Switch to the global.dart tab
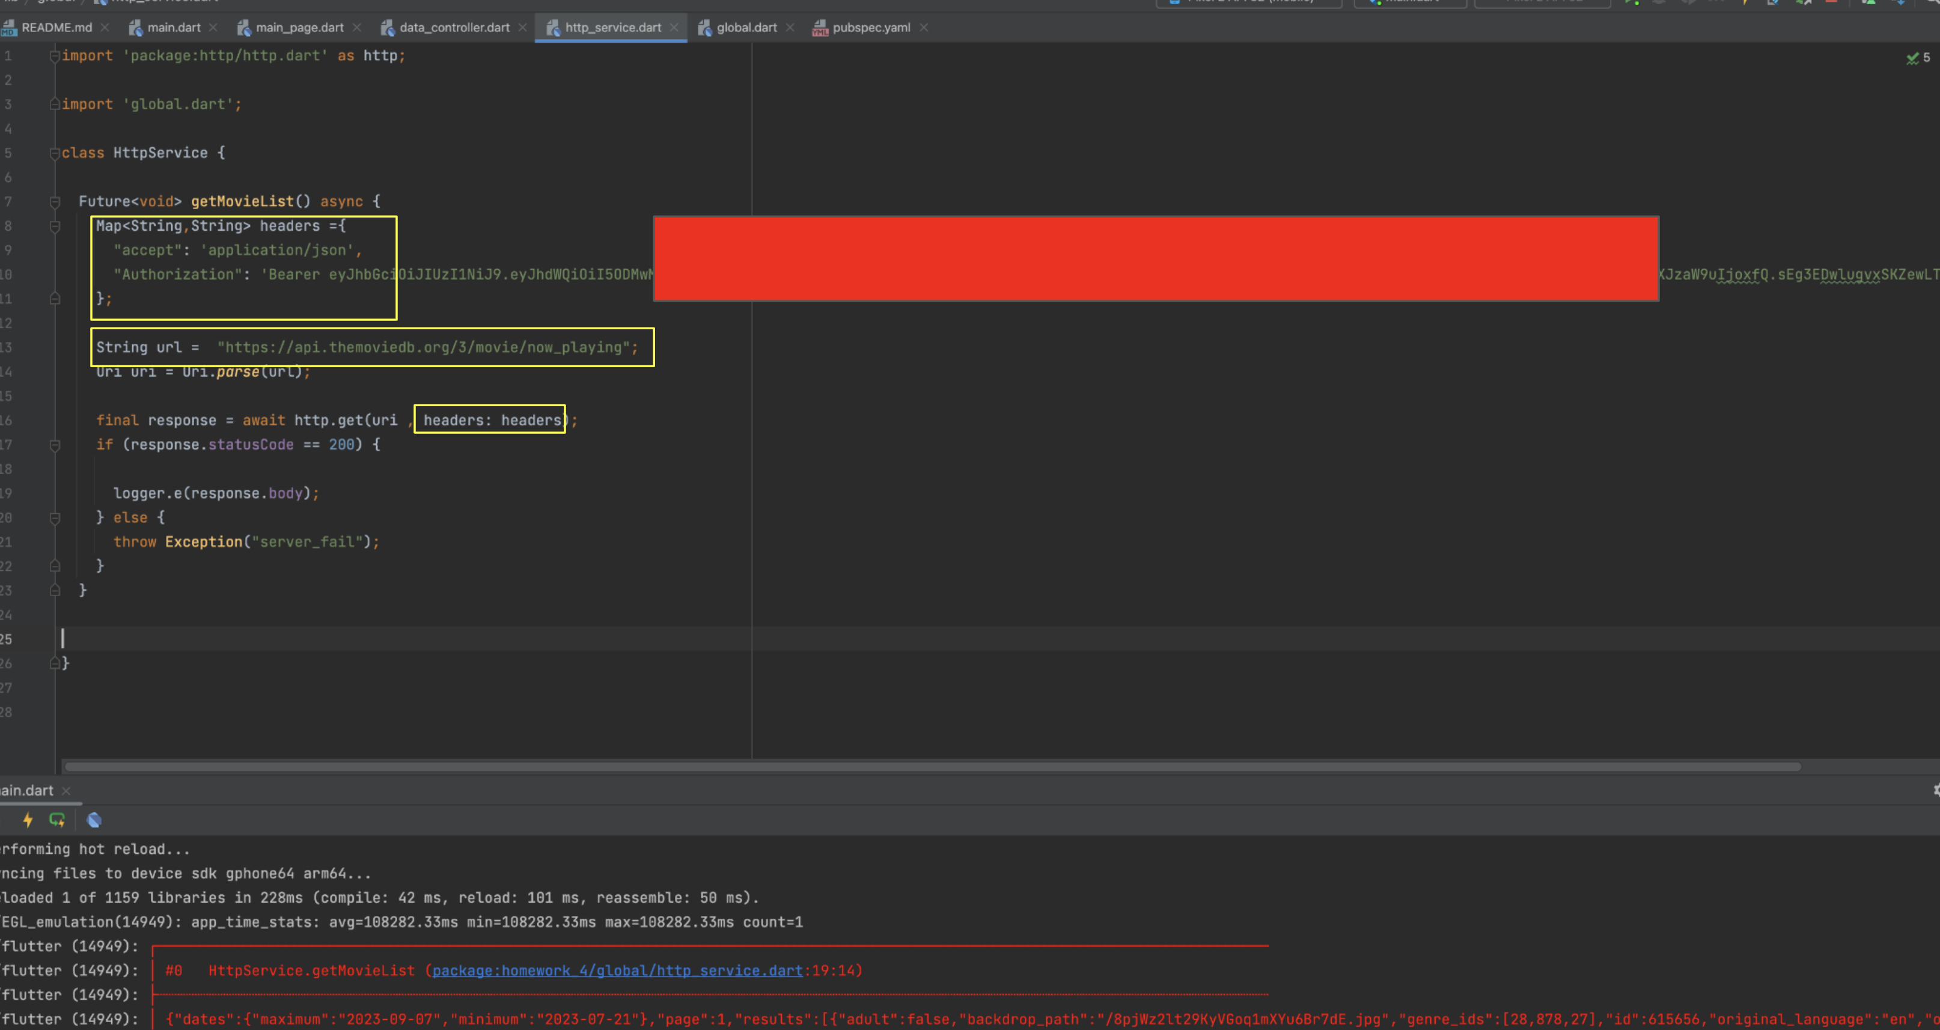The image size is (1940, 1030). 746,28
